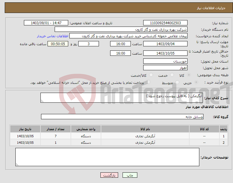Click the چاپ print button
This screenshot has height=183, width=233.
point(130,175)
